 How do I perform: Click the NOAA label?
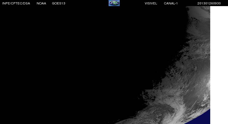coord(41,3)
